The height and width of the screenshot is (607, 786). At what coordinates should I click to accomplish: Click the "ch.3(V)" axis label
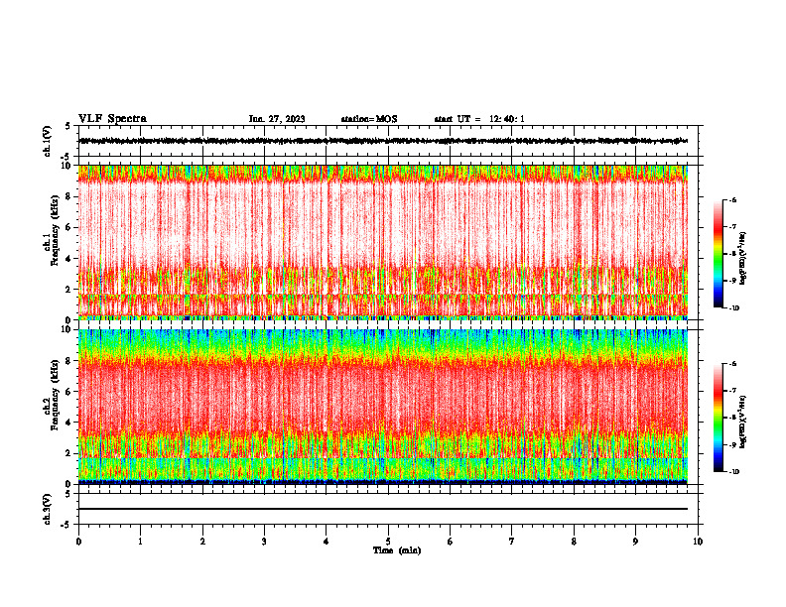(48, 510)
